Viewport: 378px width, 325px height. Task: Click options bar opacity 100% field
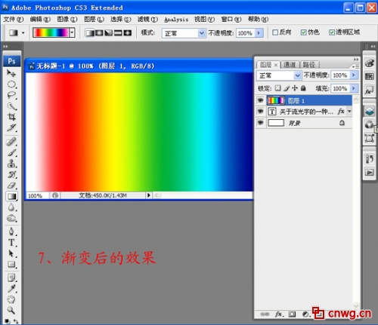point(245,33)
